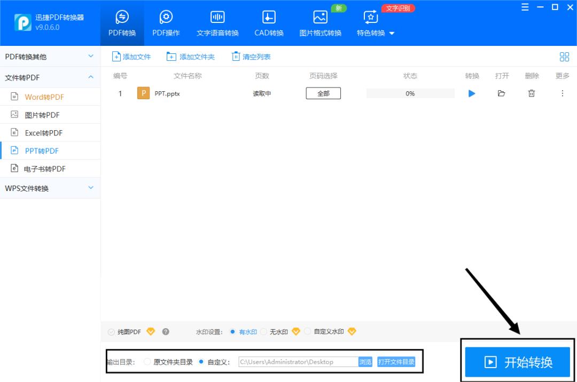
Task: Start converting PPT.pptx via the play icon
Action: 471,93
